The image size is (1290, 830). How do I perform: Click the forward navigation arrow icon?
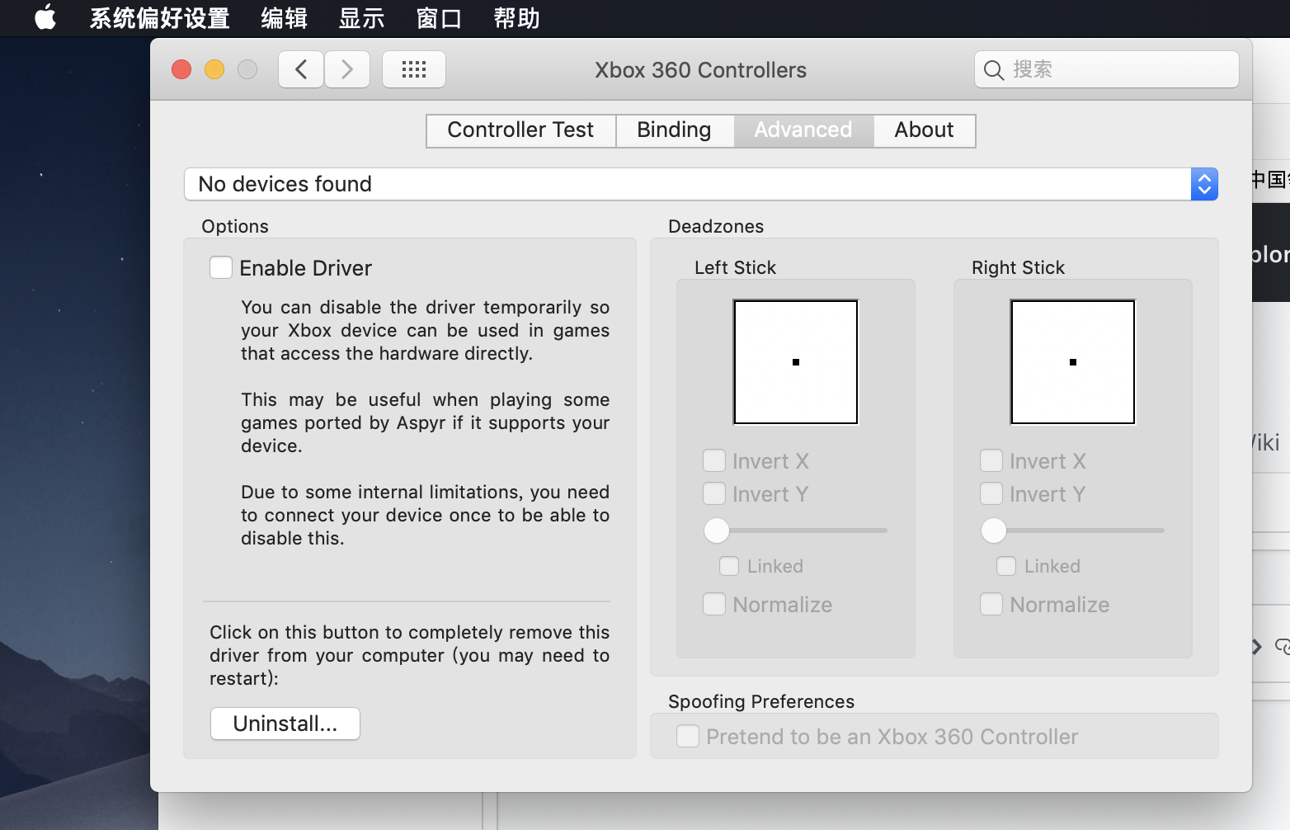point(347,69)
